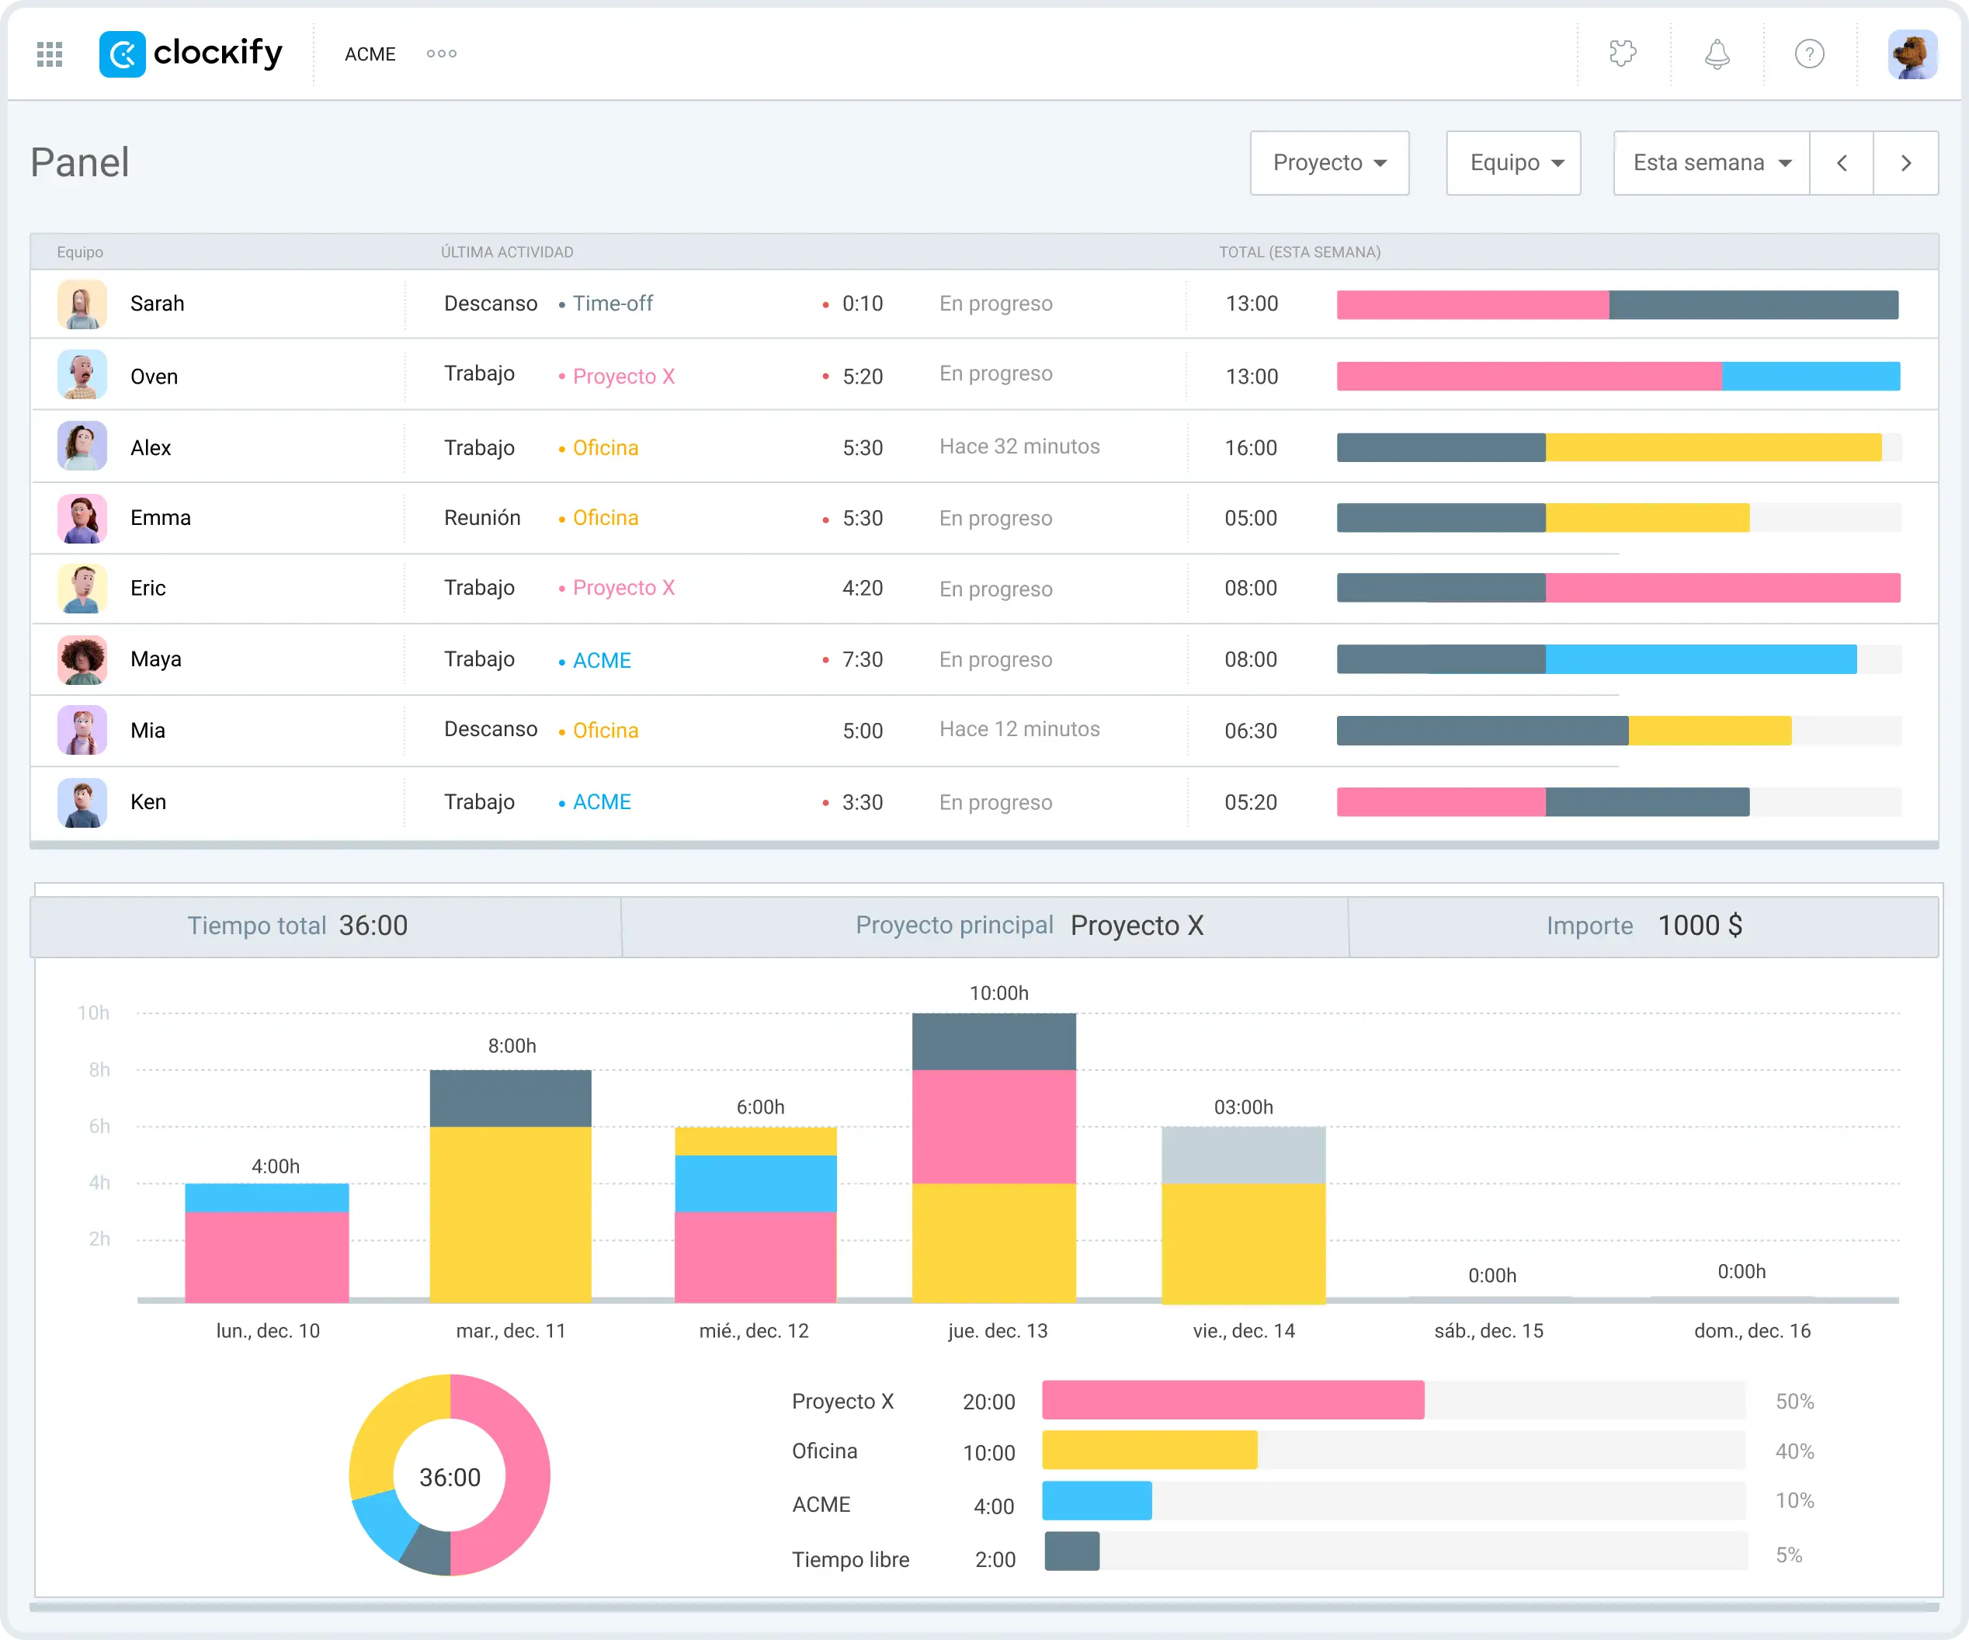Open the user profile avatar menu
Screen dimensions: 1969x1640
(1913, 54)
